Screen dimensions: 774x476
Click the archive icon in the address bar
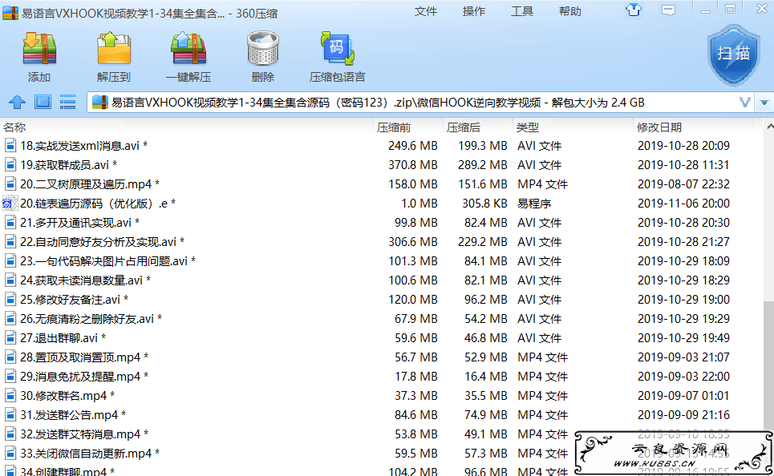(x=99, y=102)
